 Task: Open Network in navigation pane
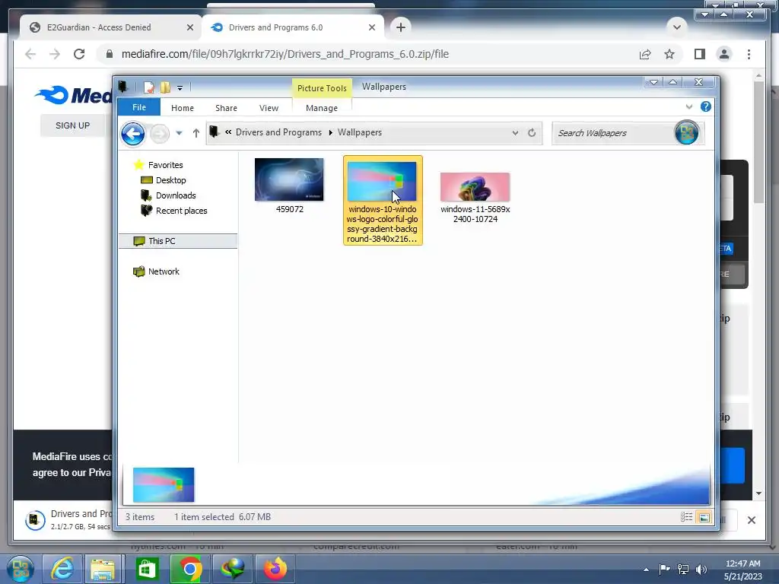(x=164, y=271)
